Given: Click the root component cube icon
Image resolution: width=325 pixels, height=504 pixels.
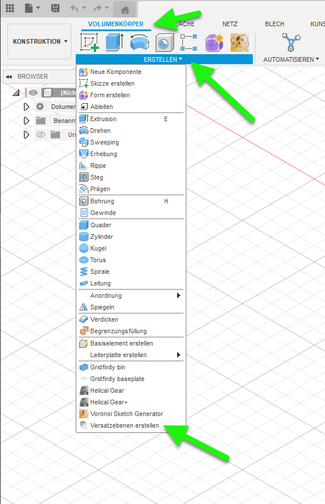Looking at the screenshot, I should [48, 93].
